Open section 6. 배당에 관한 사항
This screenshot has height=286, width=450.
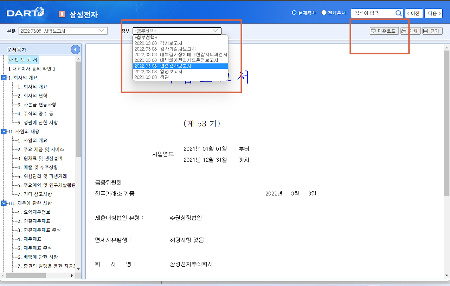pyautogui.click(x=38, y=257)
